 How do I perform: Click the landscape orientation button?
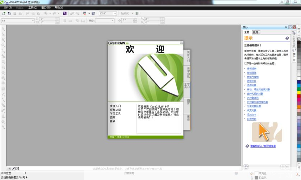pyautogui.click(x=70, y=21)
